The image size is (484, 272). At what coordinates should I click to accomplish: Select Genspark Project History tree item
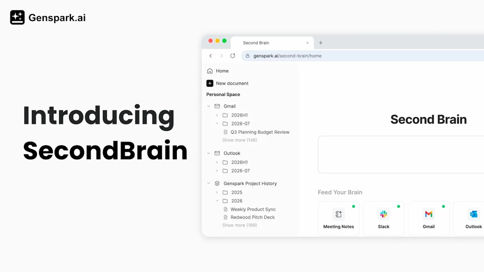[250, 183]
